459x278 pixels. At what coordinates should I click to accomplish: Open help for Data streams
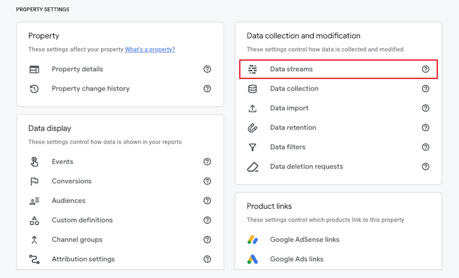[426, 69]
